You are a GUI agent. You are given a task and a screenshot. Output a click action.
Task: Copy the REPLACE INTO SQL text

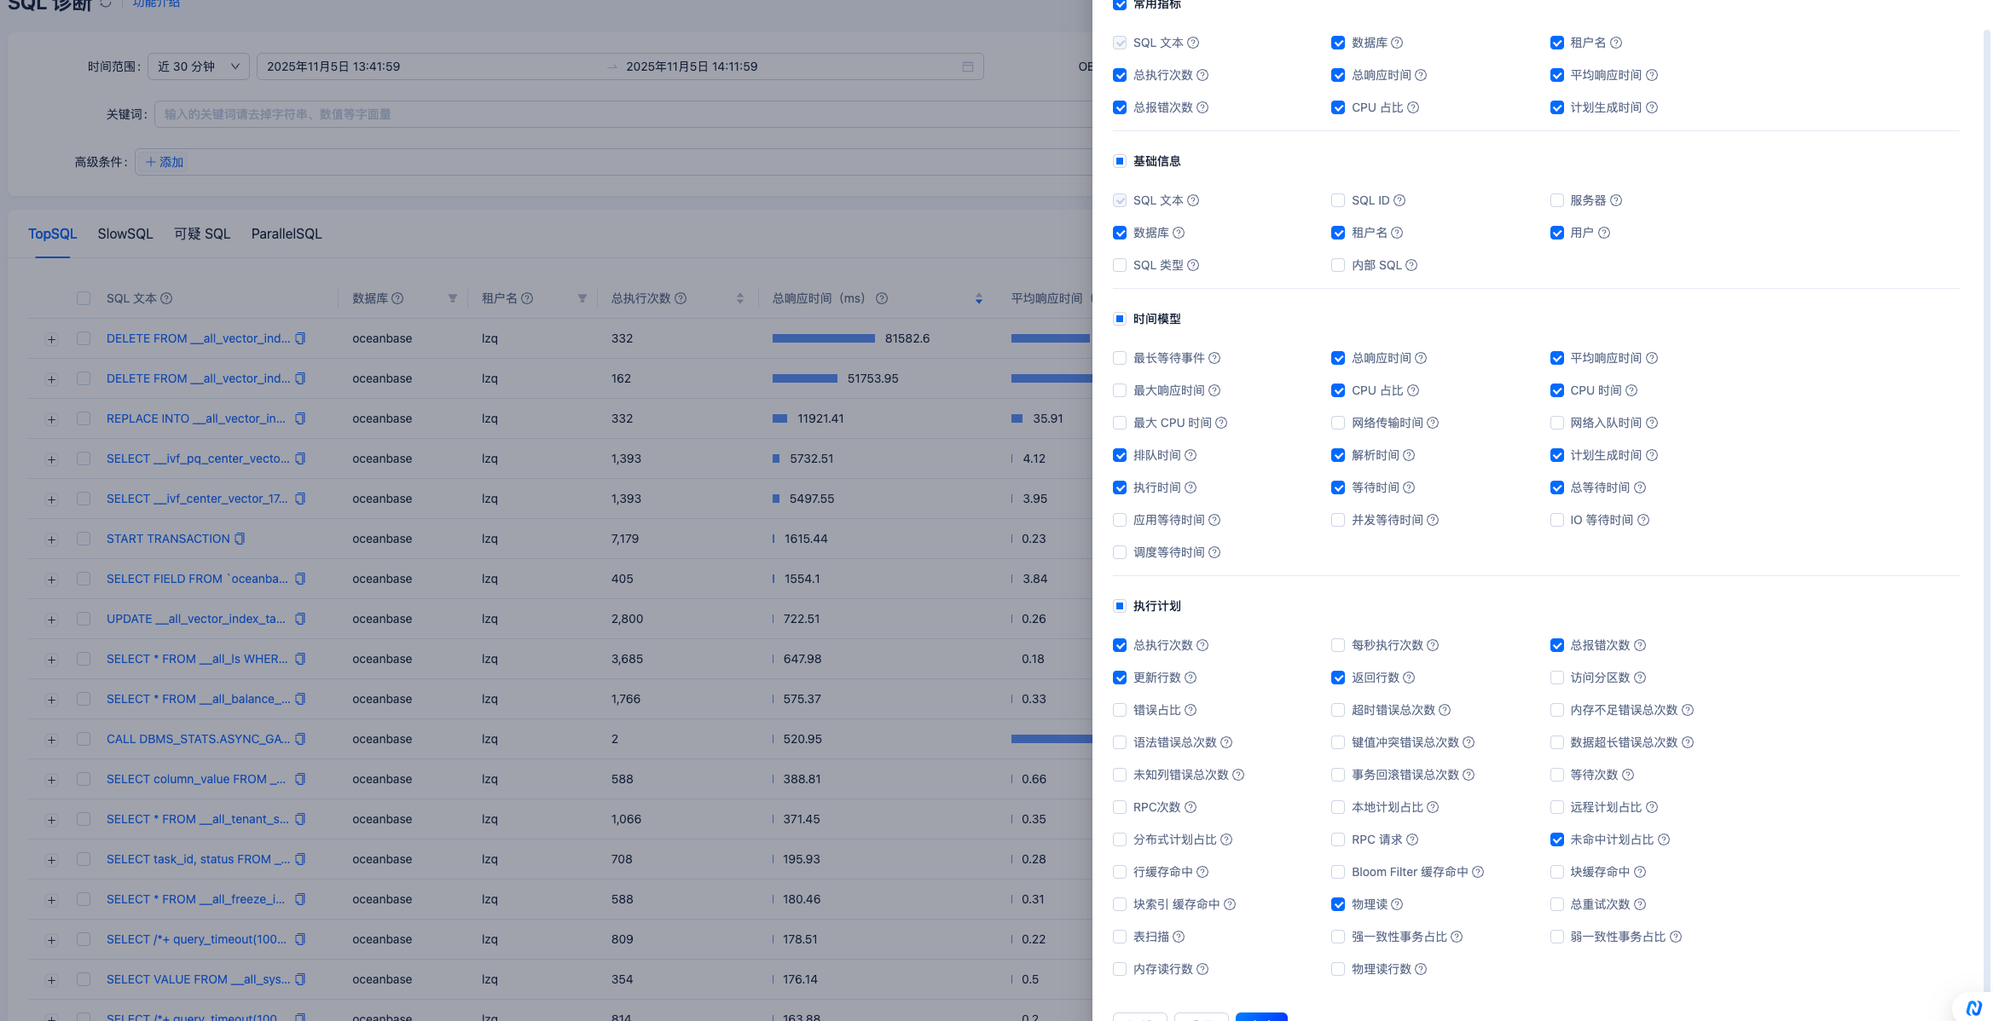(x=300, y=418)
